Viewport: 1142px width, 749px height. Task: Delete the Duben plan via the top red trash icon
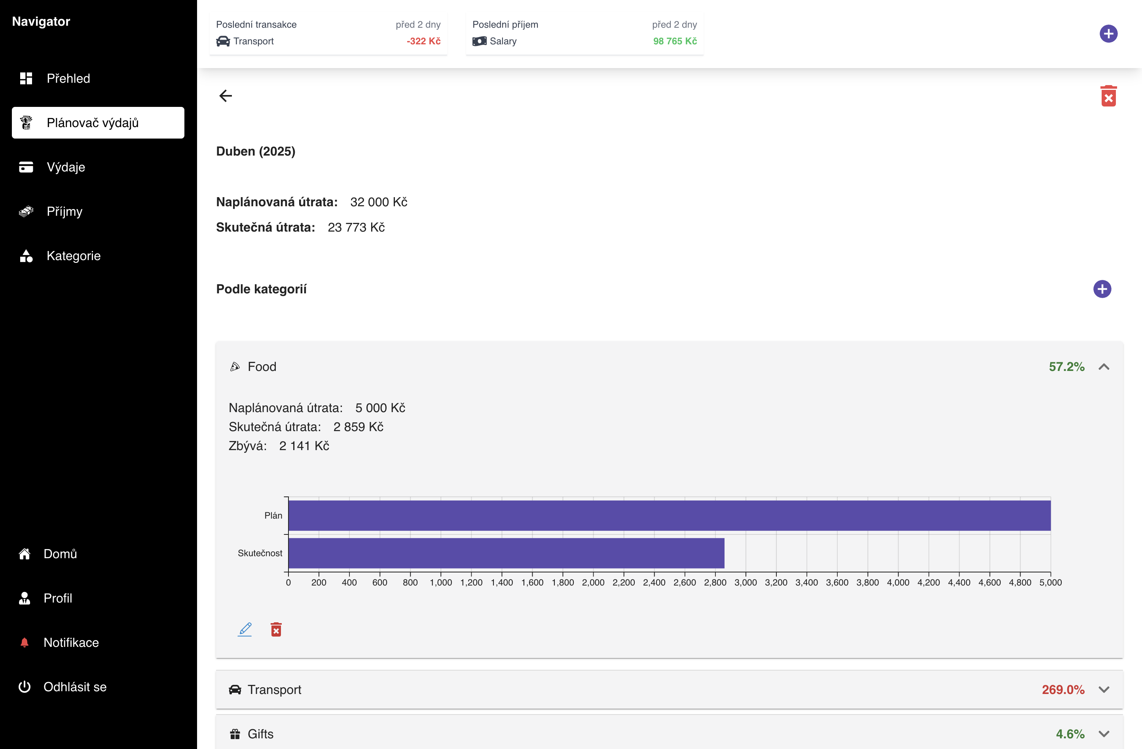click(x=1108, y=97)
